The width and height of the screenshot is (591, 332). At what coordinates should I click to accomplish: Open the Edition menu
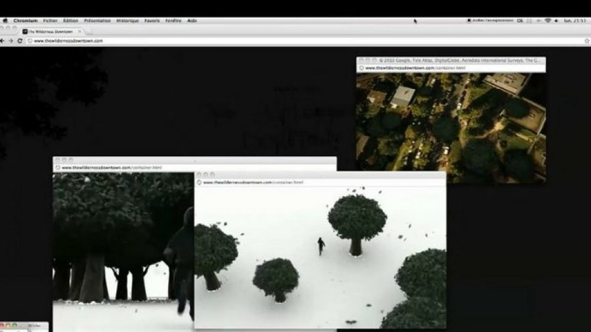coord(70,21)
